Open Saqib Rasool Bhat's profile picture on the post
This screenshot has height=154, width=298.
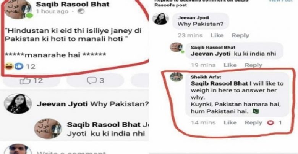pos(18,9)
